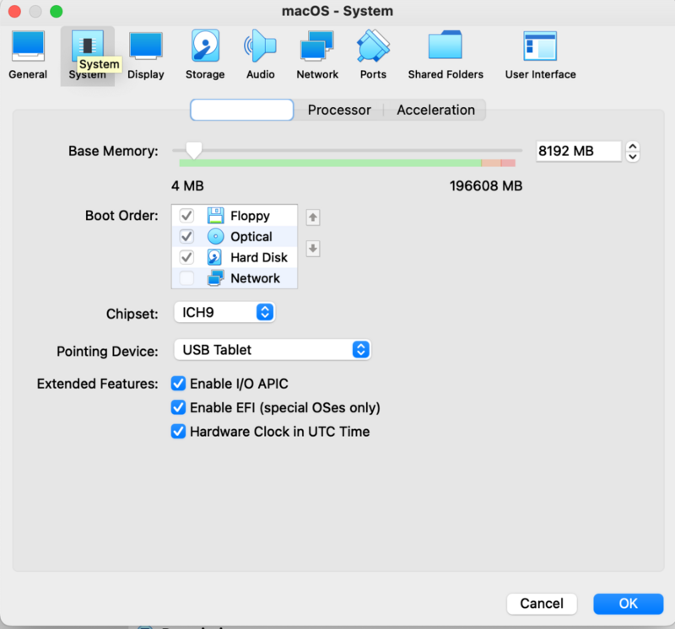Check Network in boot order
This screenshot has height=629, width=675.
pos(186,278)
